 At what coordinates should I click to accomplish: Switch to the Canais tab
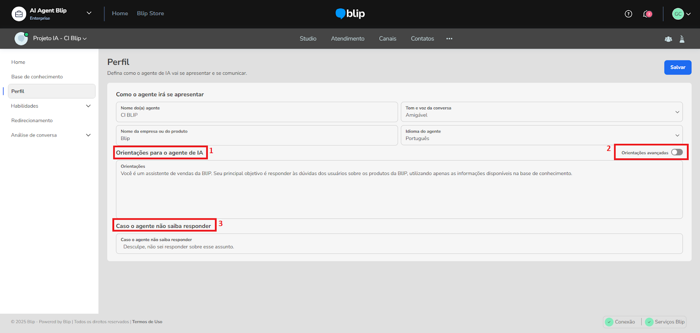388,39
